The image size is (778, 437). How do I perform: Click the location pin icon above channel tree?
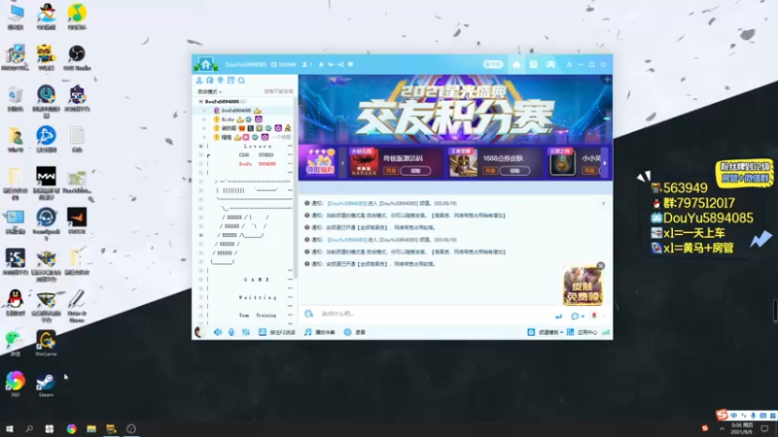coord(221,81)
